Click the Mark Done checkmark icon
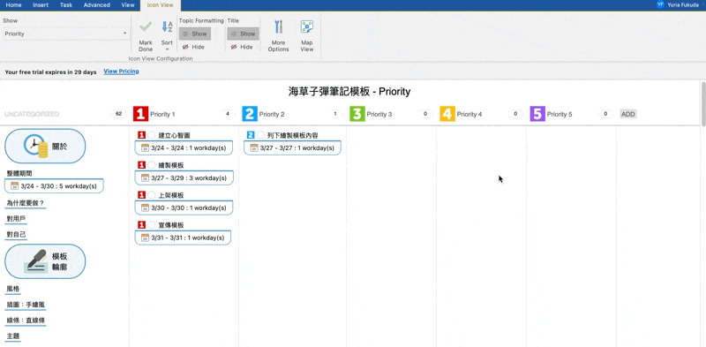 (146, 27)
